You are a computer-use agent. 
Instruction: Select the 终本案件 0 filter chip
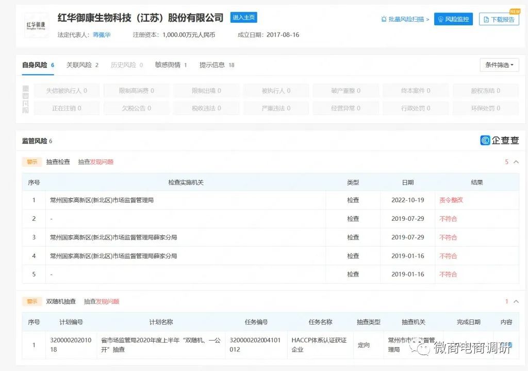416,91
